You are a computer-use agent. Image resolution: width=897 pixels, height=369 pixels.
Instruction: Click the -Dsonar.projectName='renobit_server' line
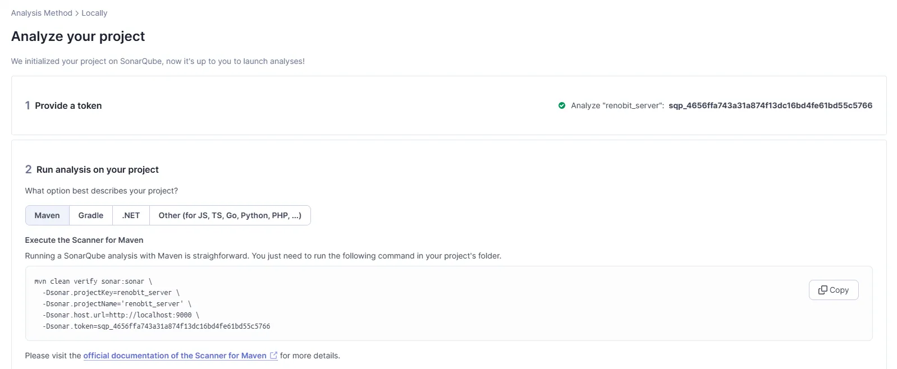117,304
